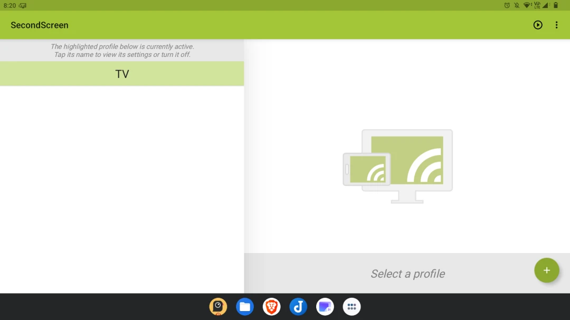570x320 pixels.
Task: Tap the Wi-Fi signal status icon
Action: [x=527, y=5]
